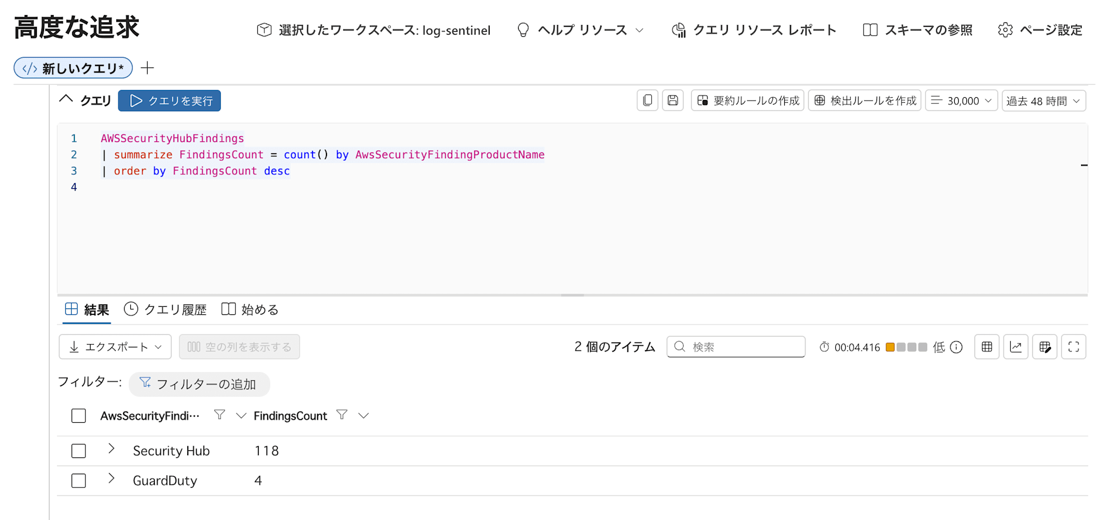Viewport: 1118px width, 520px height.
Task: Check the Security Hub row checkbox
Action: click(x=79, y=451)
